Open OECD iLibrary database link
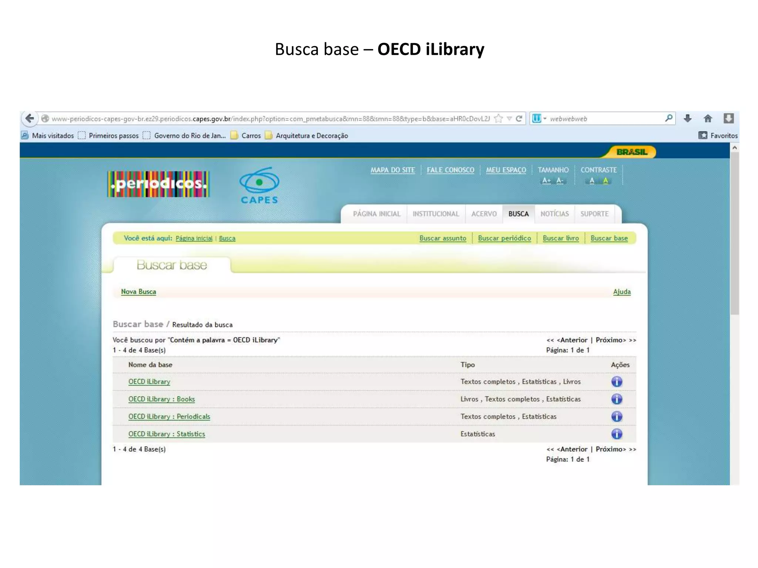 tap(149, 382)
